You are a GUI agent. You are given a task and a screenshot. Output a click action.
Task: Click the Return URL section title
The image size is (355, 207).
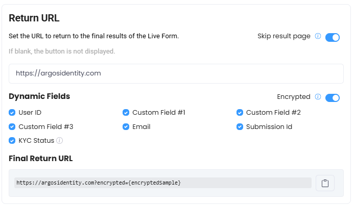coord(34,18)
